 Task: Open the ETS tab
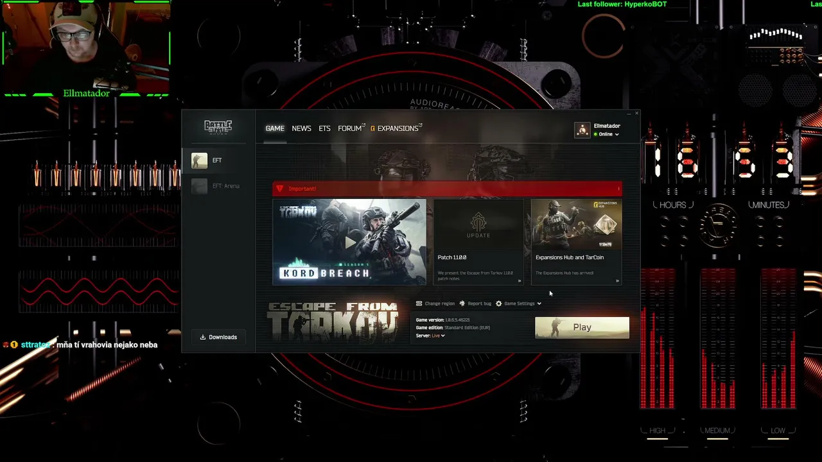click(324, 128)
